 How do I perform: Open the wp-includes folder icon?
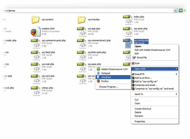tap(81, 20)
